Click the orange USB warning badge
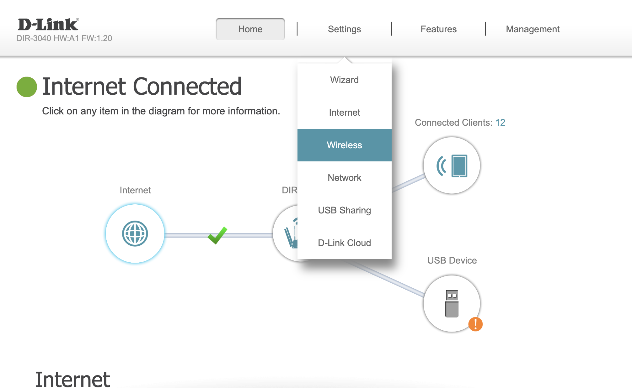The width and height of the screenshot is (632, 388). (475, 324)
